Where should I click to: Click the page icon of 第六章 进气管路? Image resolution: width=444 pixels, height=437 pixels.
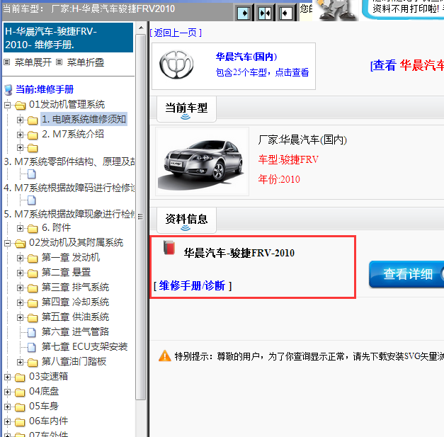point(31,332)
